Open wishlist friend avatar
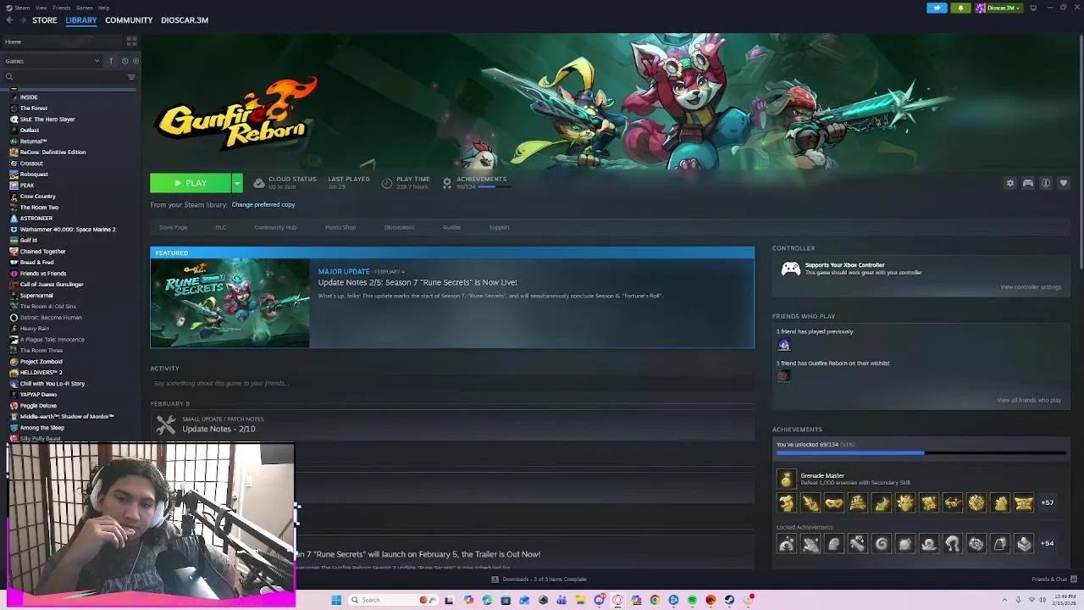The height and width of the screenshot is (610, 1084). pos(783,376)
